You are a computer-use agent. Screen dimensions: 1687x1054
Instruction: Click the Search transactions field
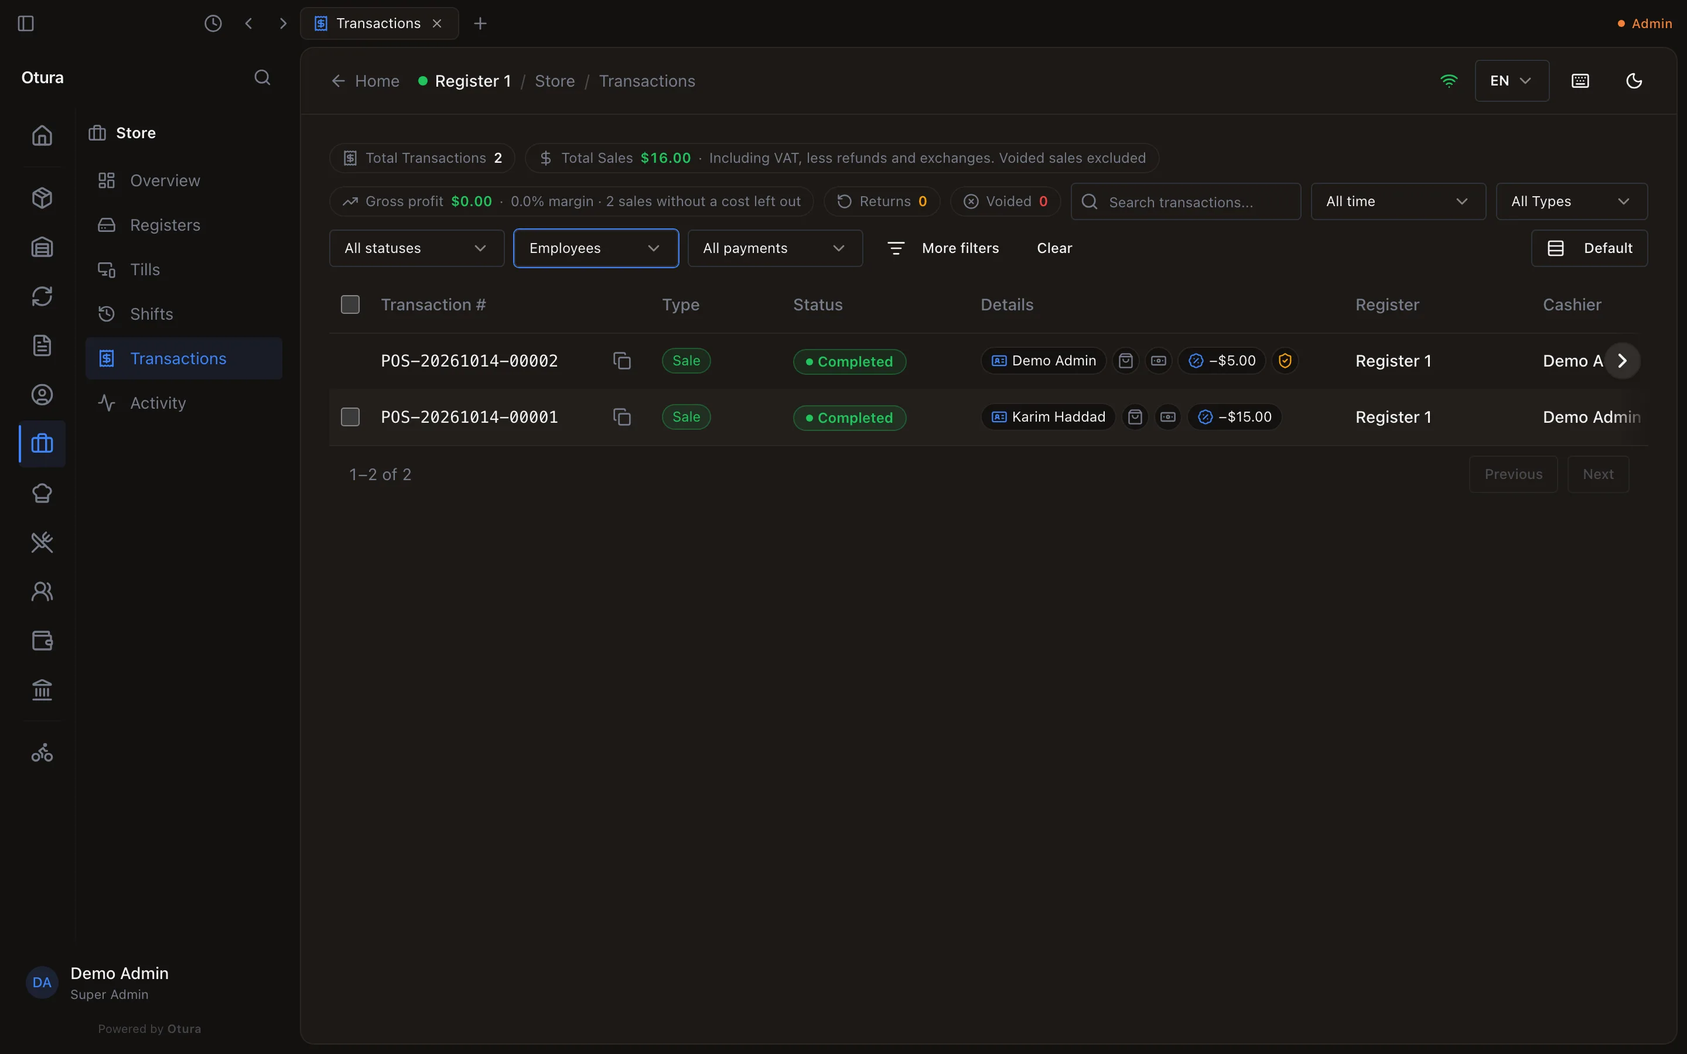pos(1185,201)
